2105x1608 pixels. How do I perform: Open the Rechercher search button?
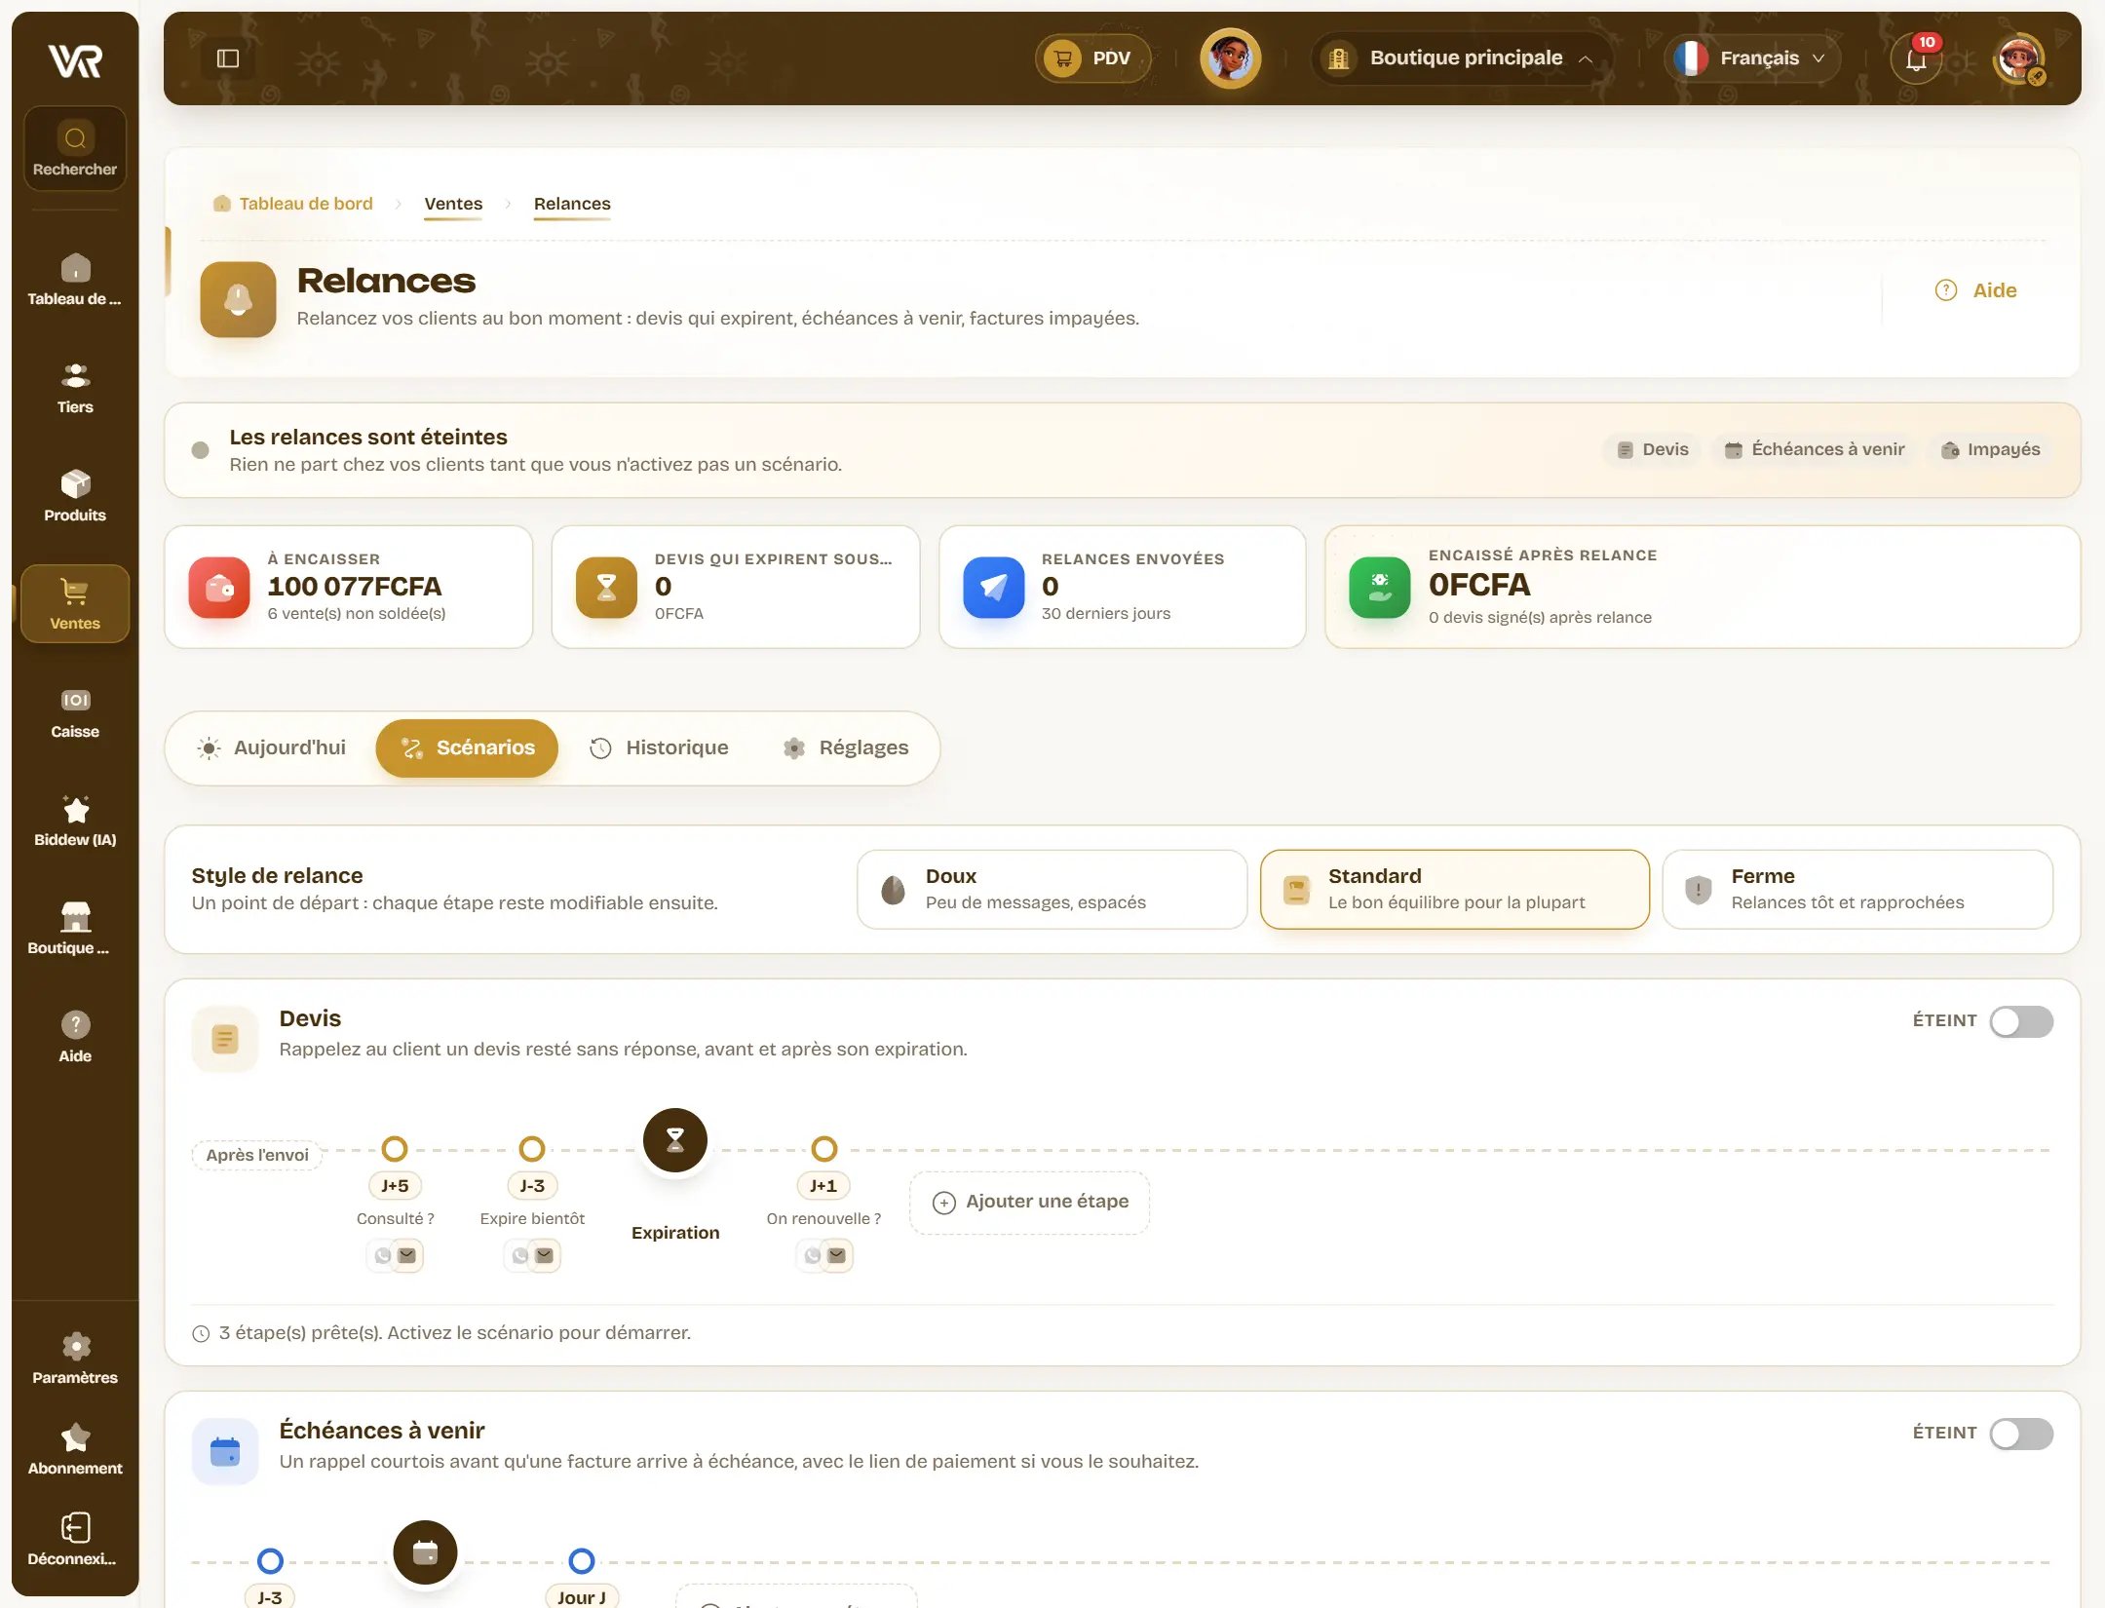pyautogui.click(x=75, y=148)
